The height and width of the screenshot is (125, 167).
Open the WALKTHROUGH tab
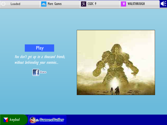click(x=140, y=4)
